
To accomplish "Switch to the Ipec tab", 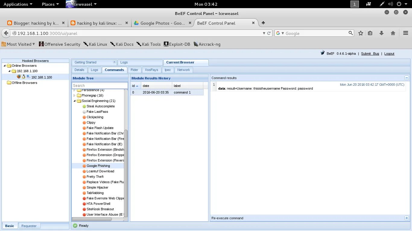I will click(168, 70).
